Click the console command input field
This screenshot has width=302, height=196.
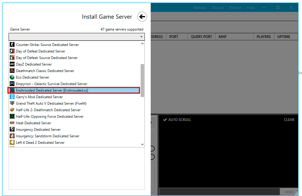point(219,192)
